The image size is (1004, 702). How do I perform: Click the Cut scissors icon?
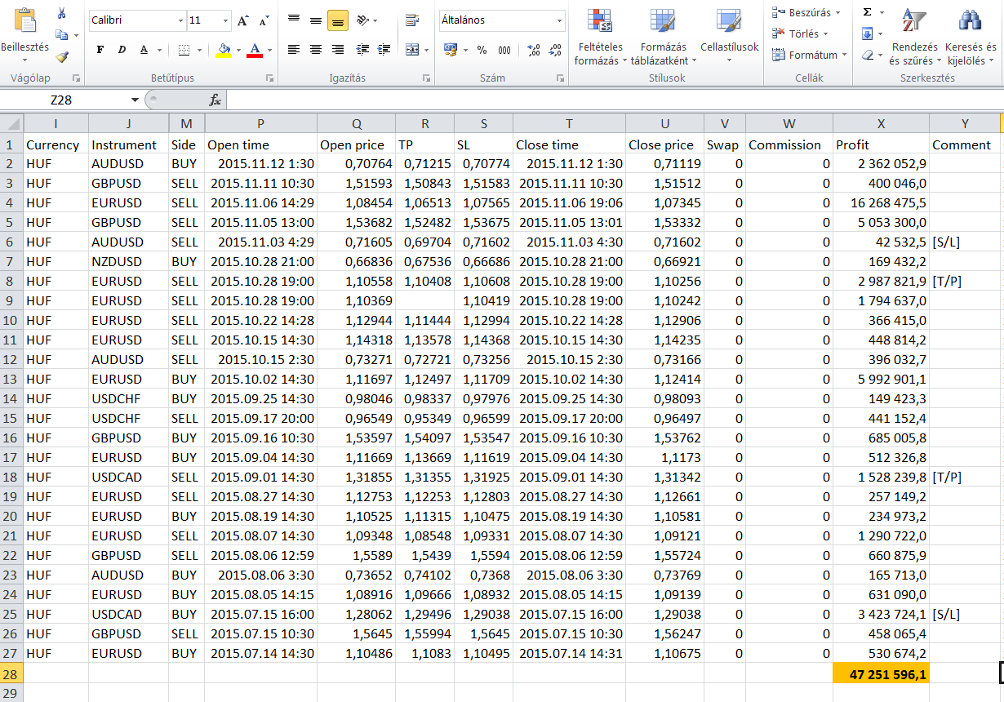(x=63, y=14)
